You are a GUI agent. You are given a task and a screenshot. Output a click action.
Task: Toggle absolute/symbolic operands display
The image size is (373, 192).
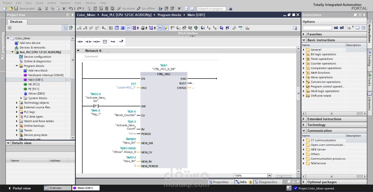135,28
